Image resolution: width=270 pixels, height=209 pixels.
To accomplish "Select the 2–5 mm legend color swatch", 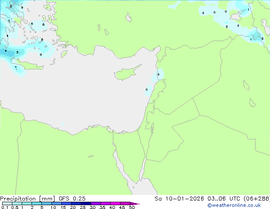I will (x=37, y=203).
